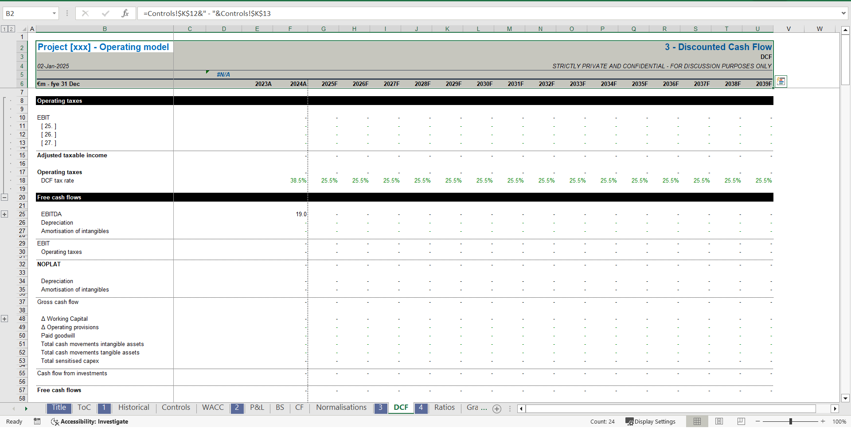Image resolution: width=851 pixels, height=428 pixels.
Task: Switch to the Controls sheet tab
Action: (176, 408)
